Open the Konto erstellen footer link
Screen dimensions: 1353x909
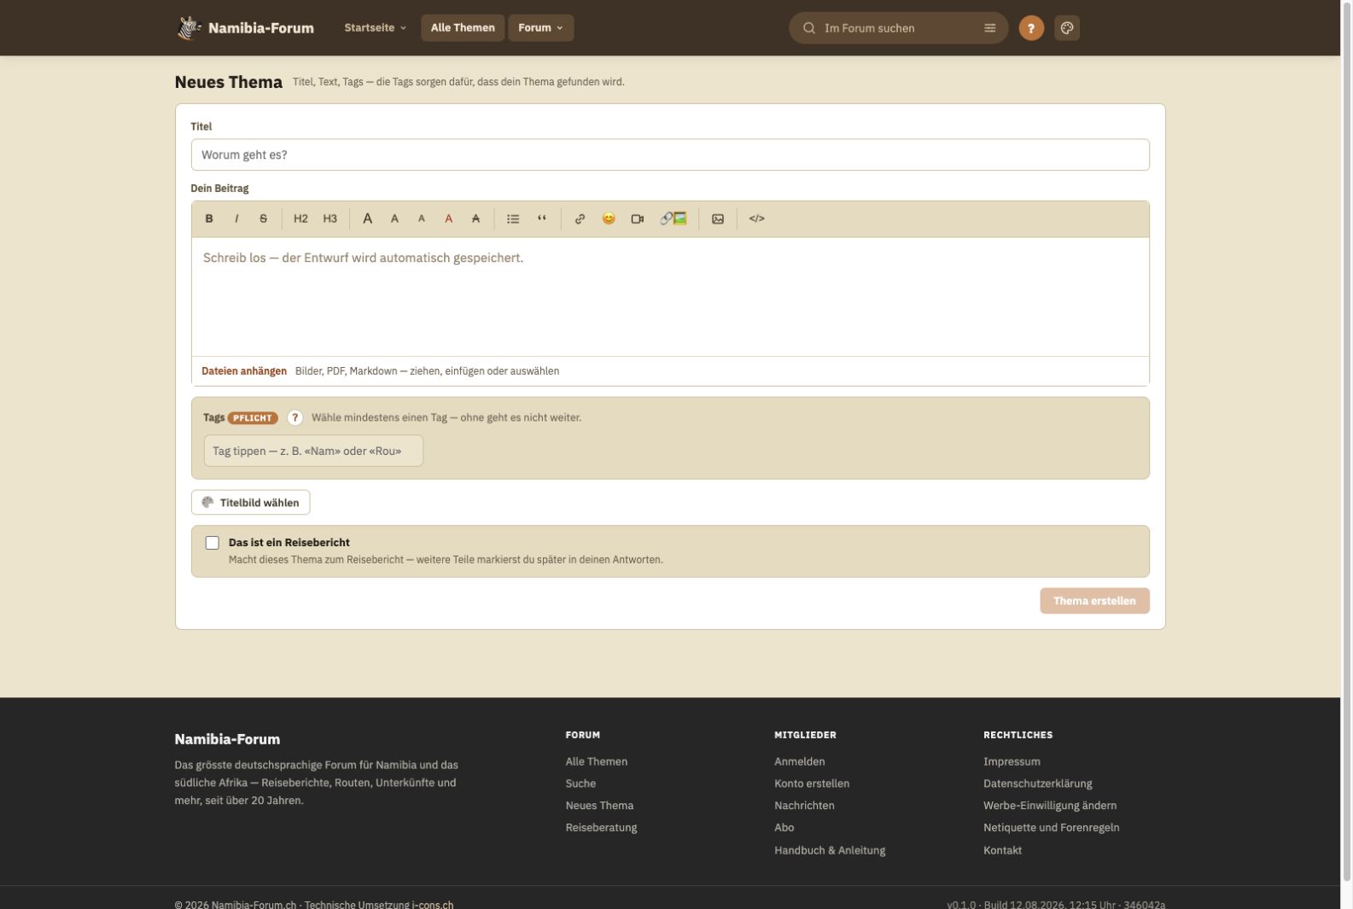point(812,784)
